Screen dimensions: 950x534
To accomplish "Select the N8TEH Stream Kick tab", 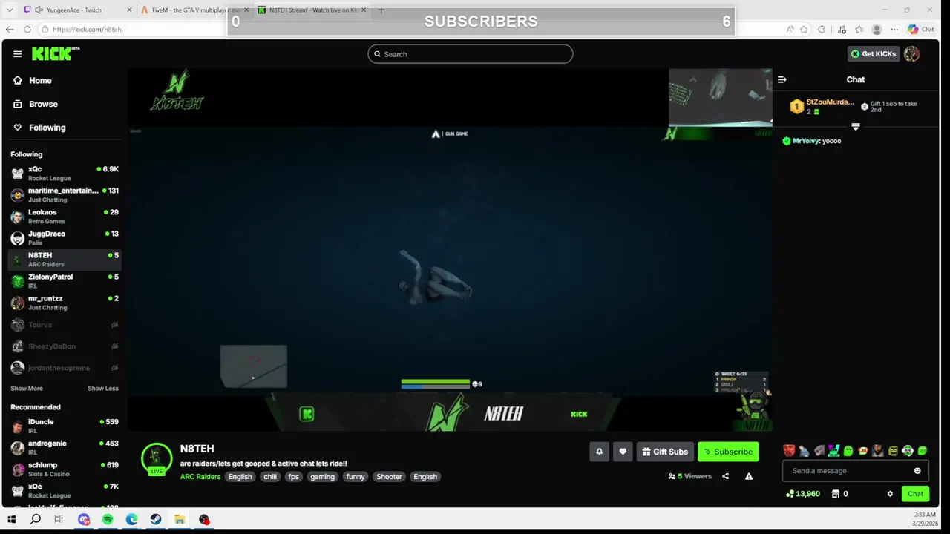I will 312,10.
